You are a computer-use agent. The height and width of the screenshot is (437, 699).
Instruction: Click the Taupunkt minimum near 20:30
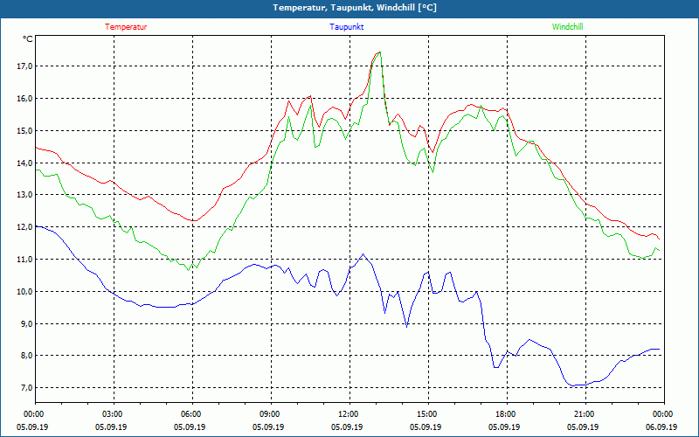[572, 385]
